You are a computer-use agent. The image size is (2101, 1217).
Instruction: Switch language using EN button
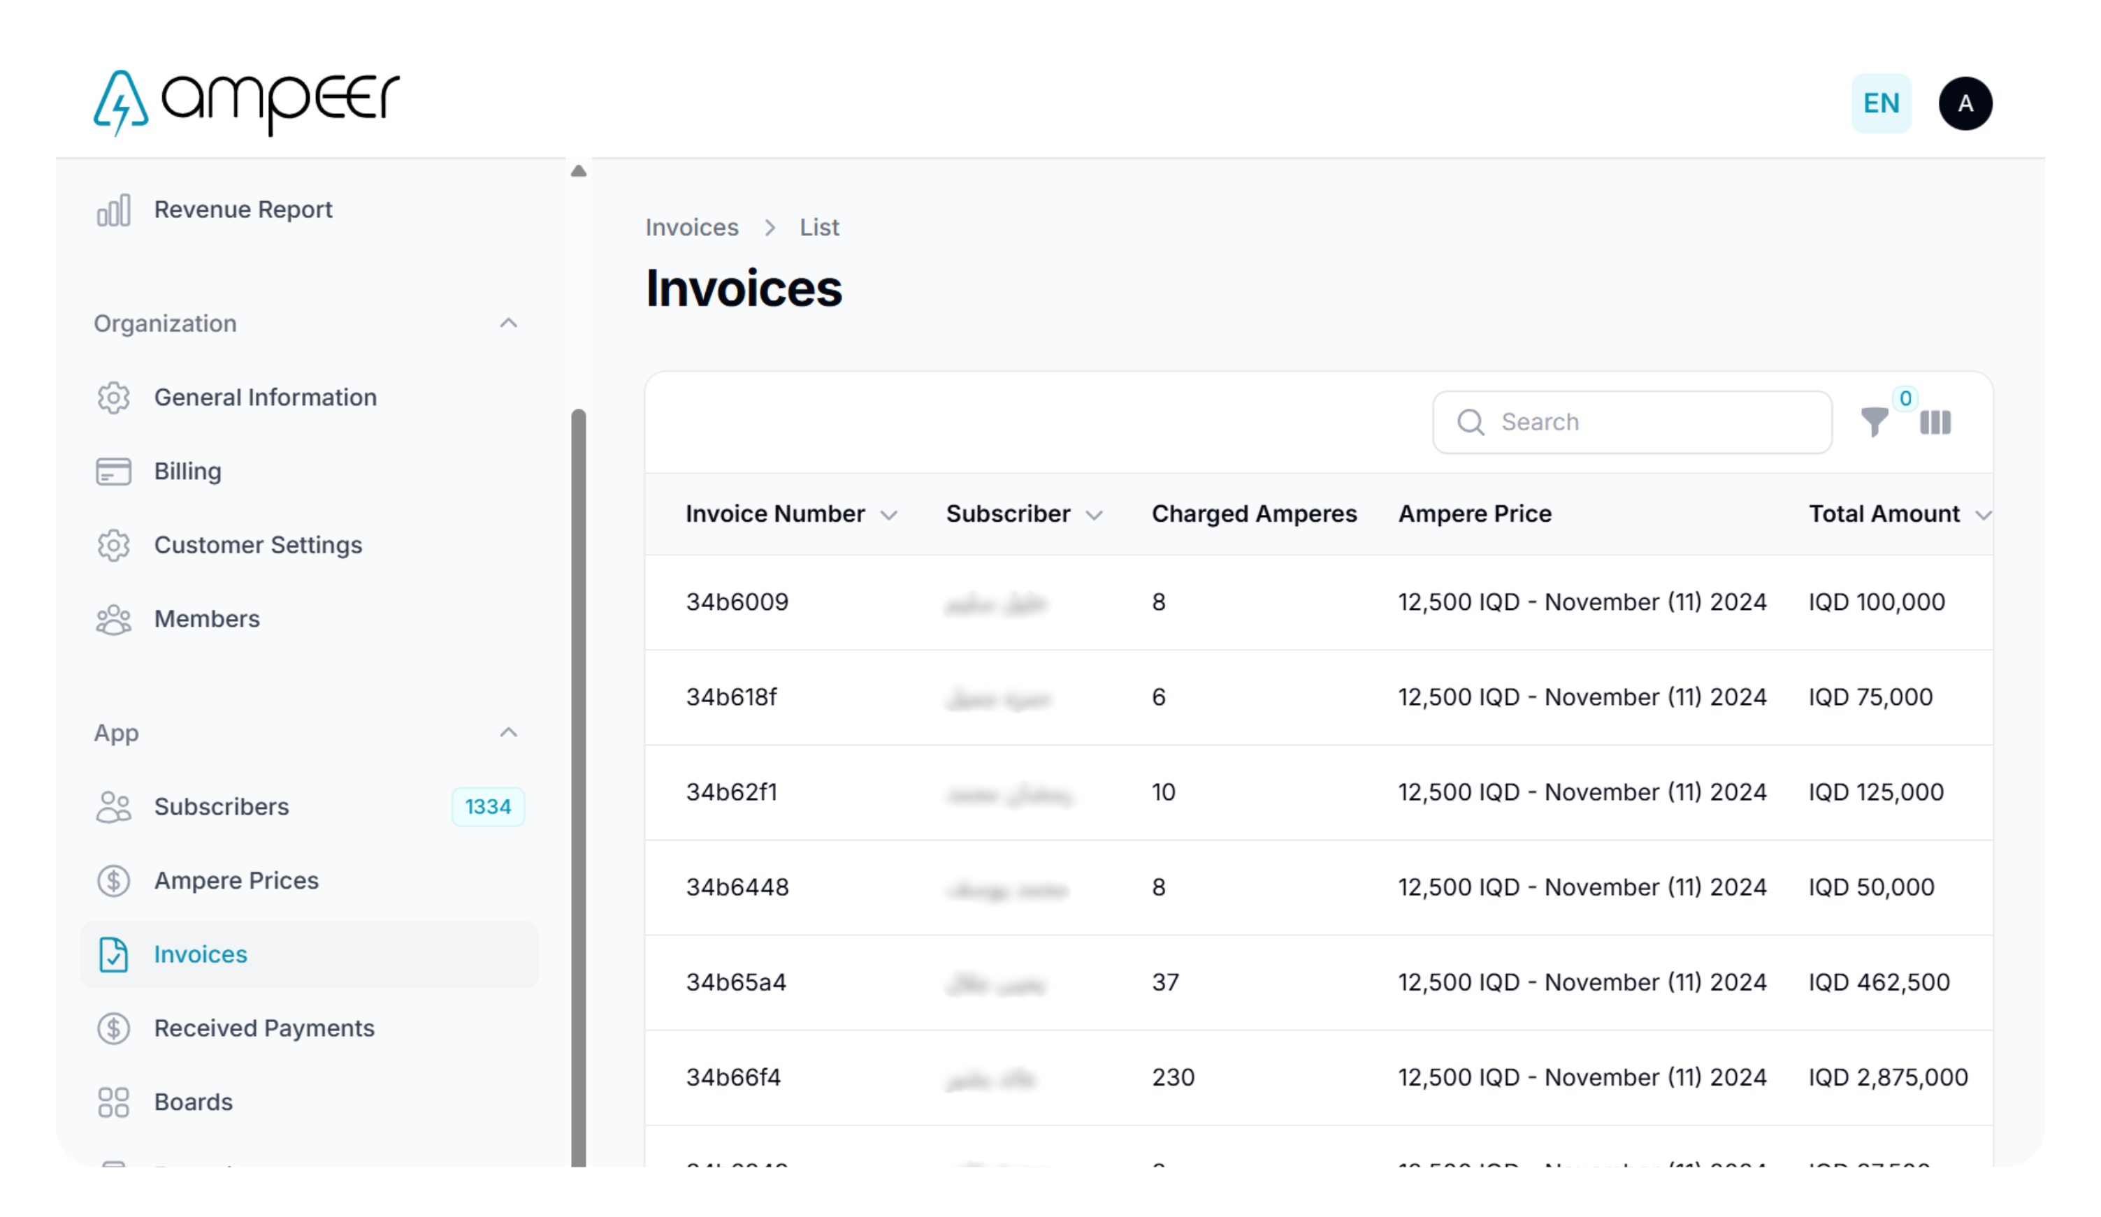point(1881,103)
